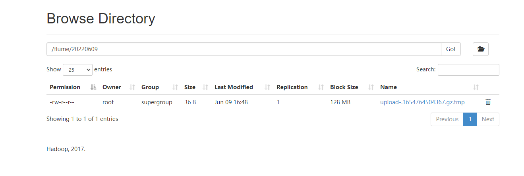
Task: Click the -rw-r--r-- permission value
Action: coord(62,102)
